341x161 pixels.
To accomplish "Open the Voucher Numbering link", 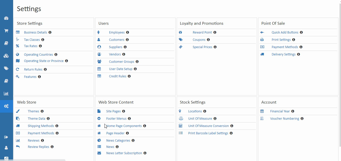I will tap(285, 119).
